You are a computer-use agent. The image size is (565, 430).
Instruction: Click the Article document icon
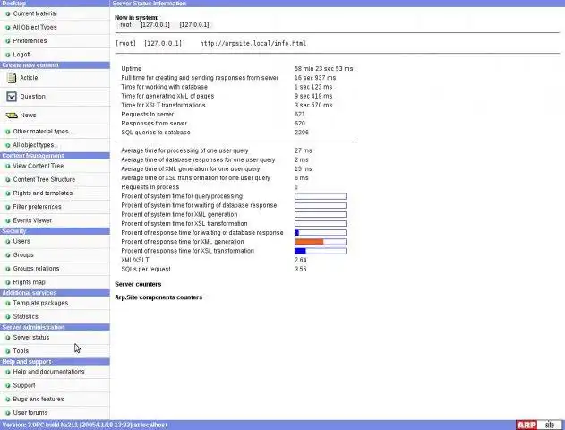[x=12, y=78]
